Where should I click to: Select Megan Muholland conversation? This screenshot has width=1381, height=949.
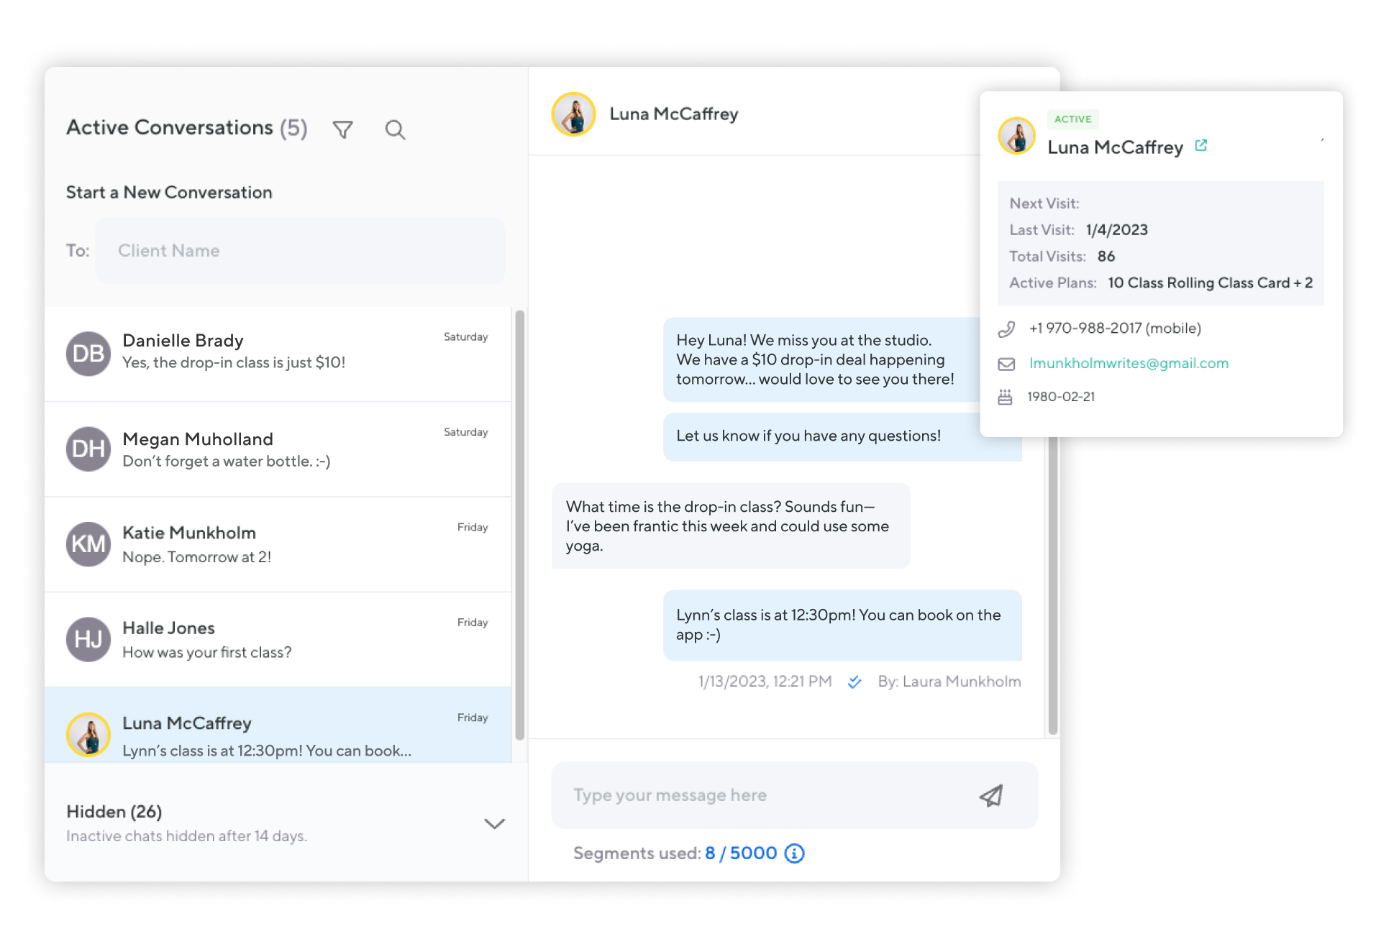(278, 449)
